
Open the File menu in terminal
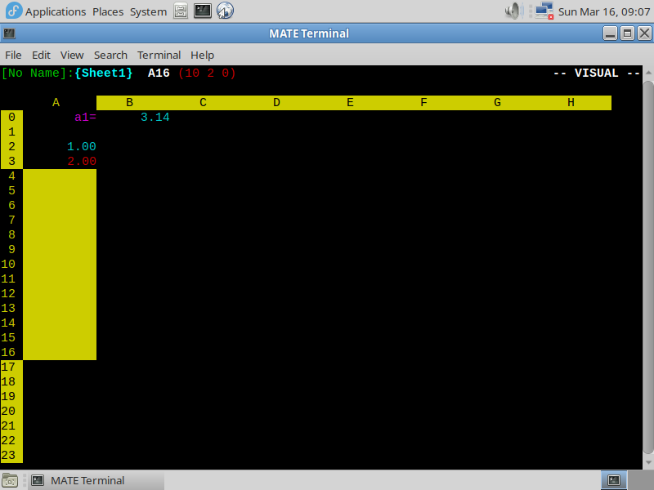[13, 55]
